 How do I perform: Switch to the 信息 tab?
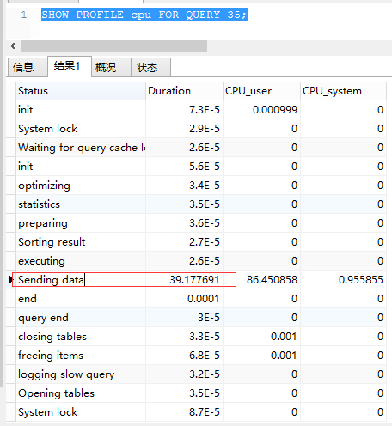pyautogui.click(x=28, y=68)
